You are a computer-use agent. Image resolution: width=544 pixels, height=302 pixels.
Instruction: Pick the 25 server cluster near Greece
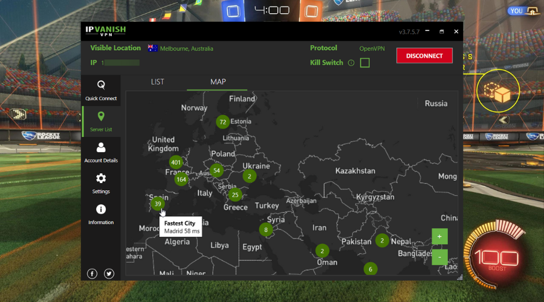[x=235, y=194]
